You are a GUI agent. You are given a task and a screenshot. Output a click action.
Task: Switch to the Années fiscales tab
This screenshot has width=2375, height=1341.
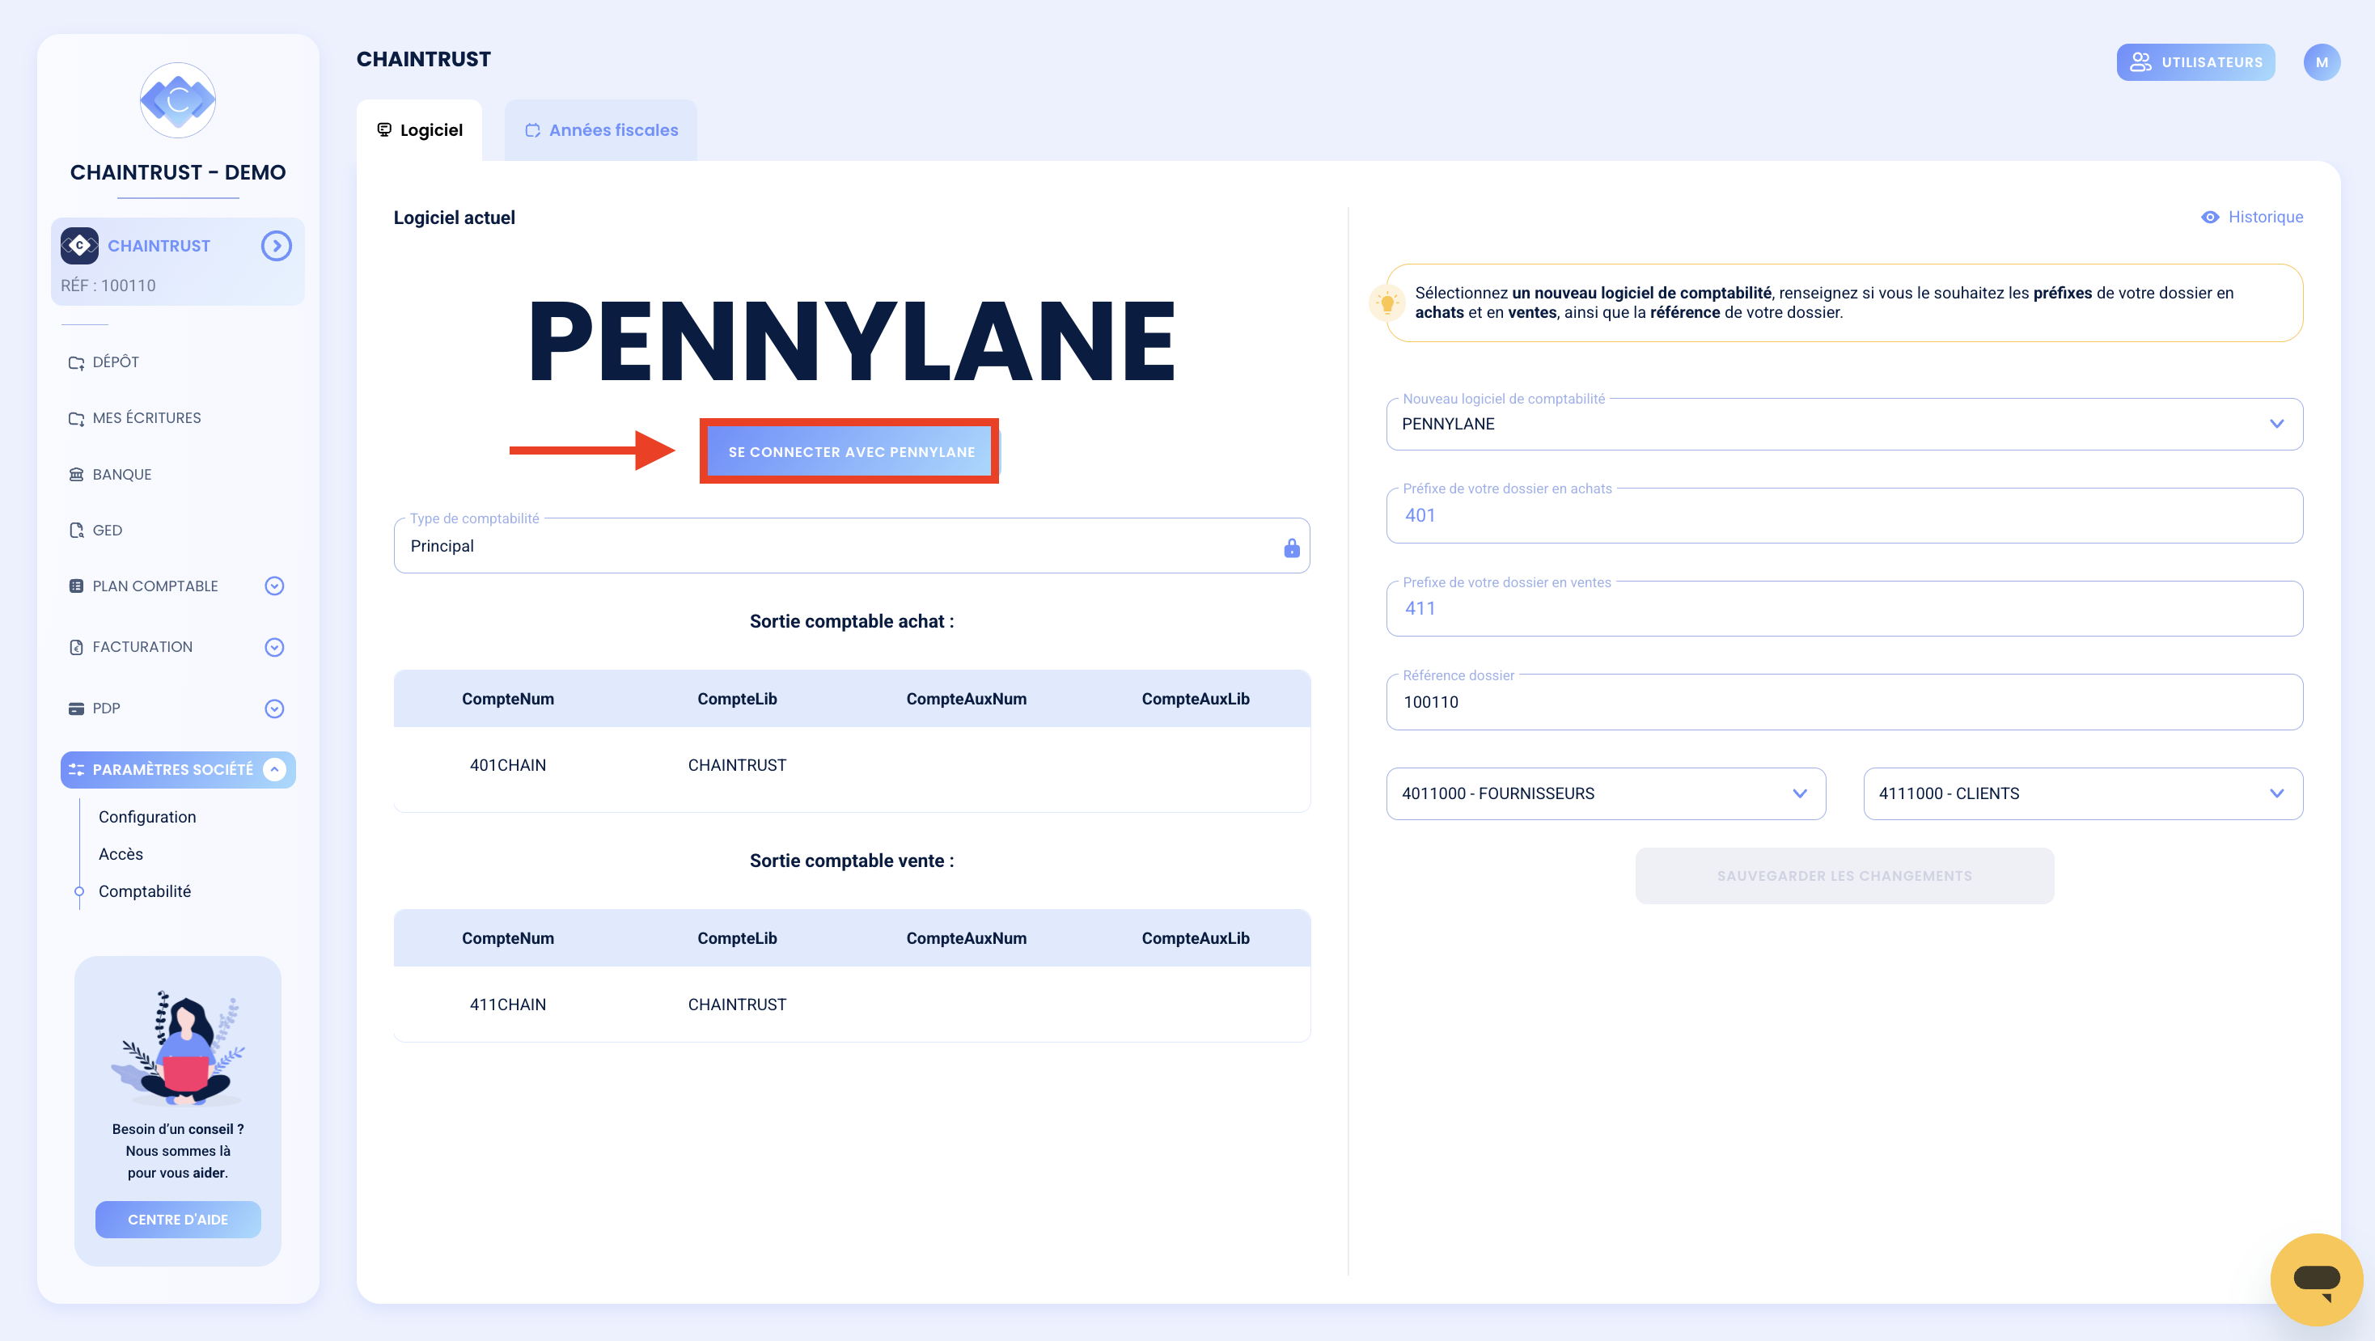(x=601, y=130)
